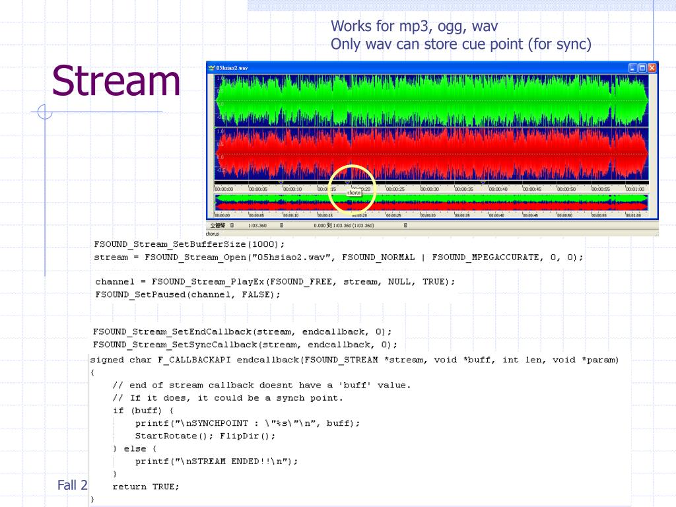Click the 'Works for mp3, ogg, wav' line
The height and width of the screenshot is (507, 676).
click(415, 26)
